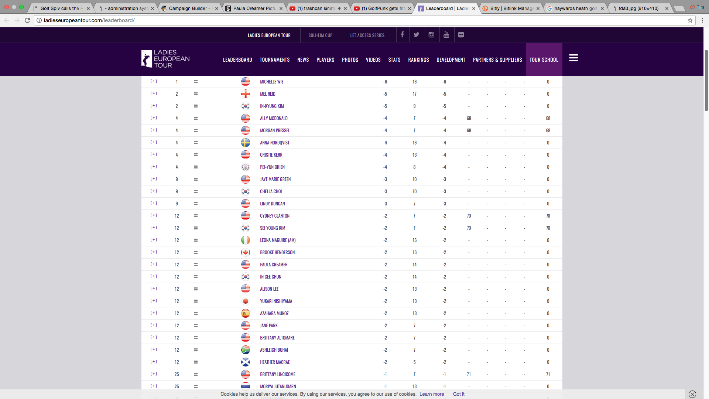Open the Stats nav item
This screenshot has width=709, height=399.
point(394,60)
